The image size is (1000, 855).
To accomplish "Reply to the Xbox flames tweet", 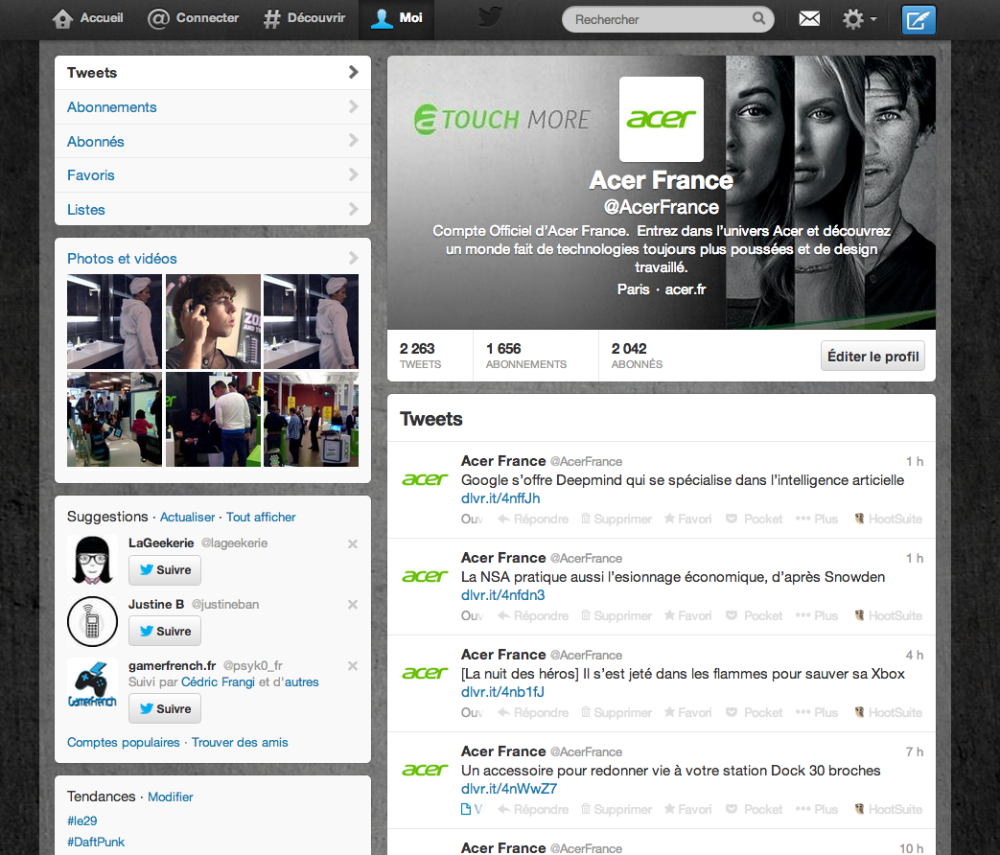I will pos(533,713).
